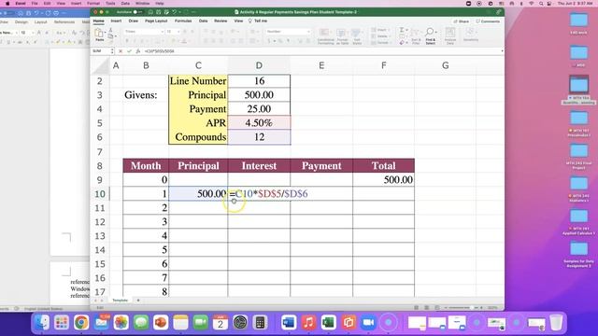This screenshot has height=336, width=598.
Task: Click the zoom slider in status bar
Action: (463, 307)
